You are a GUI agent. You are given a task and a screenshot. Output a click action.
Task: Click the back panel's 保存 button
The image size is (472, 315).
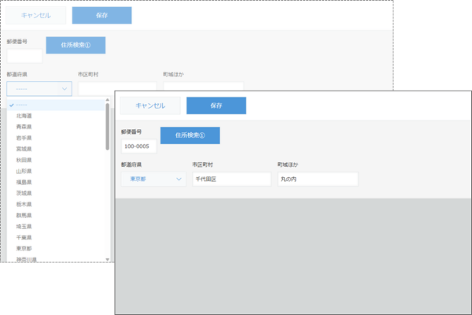(x=101, y=16)
